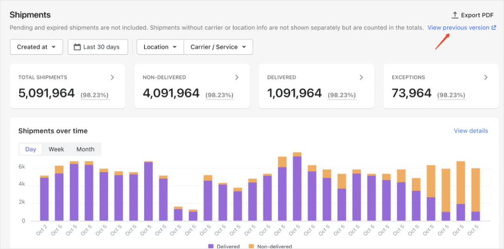
Task: Open the Created at dropdown
Action: coord(37,47)
